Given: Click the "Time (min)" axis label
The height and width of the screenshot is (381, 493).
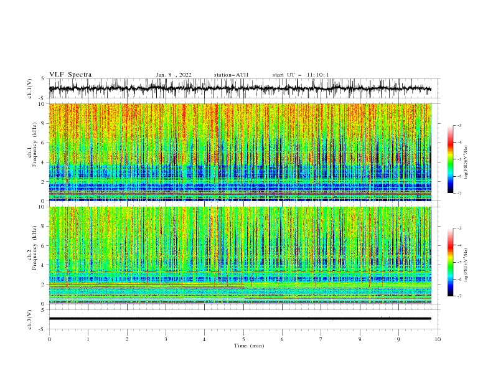Looking at the screenshot, I should pos(249,346).
